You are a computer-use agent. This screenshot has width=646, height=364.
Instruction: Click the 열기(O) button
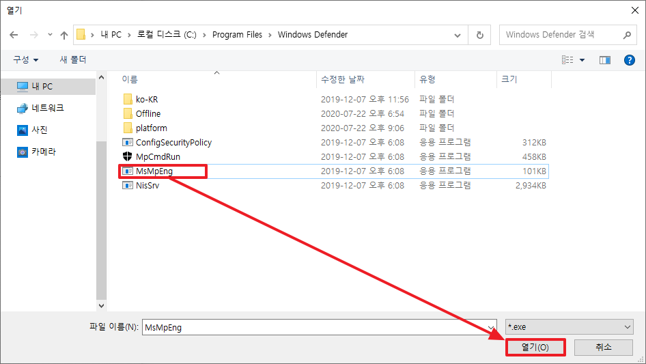(535, 348)
